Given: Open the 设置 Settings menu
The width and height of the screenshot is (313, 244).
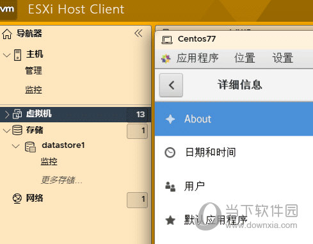Looking at the screenshot, I should [x=283, y=58].
